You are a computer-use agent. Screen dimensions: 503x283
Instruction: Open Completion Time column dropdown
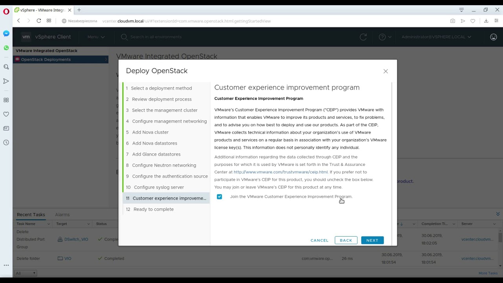(x=454, y=224)
